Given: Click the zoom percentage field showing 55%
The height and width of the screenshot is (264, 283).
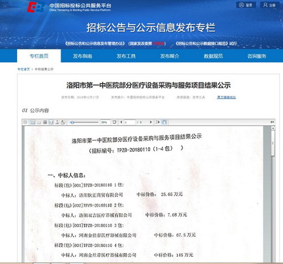Looking at the screenshot, I should pos(105,122).
